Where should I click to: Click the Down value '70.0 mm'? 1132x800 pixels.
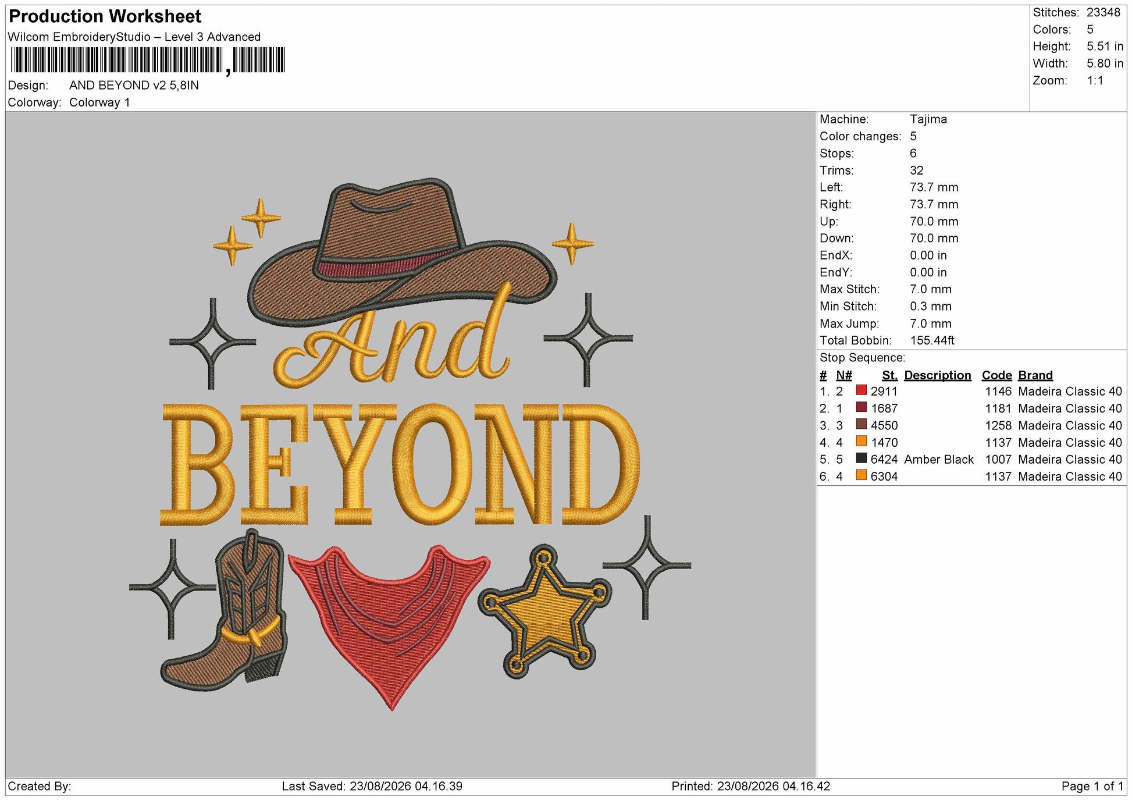934,238
